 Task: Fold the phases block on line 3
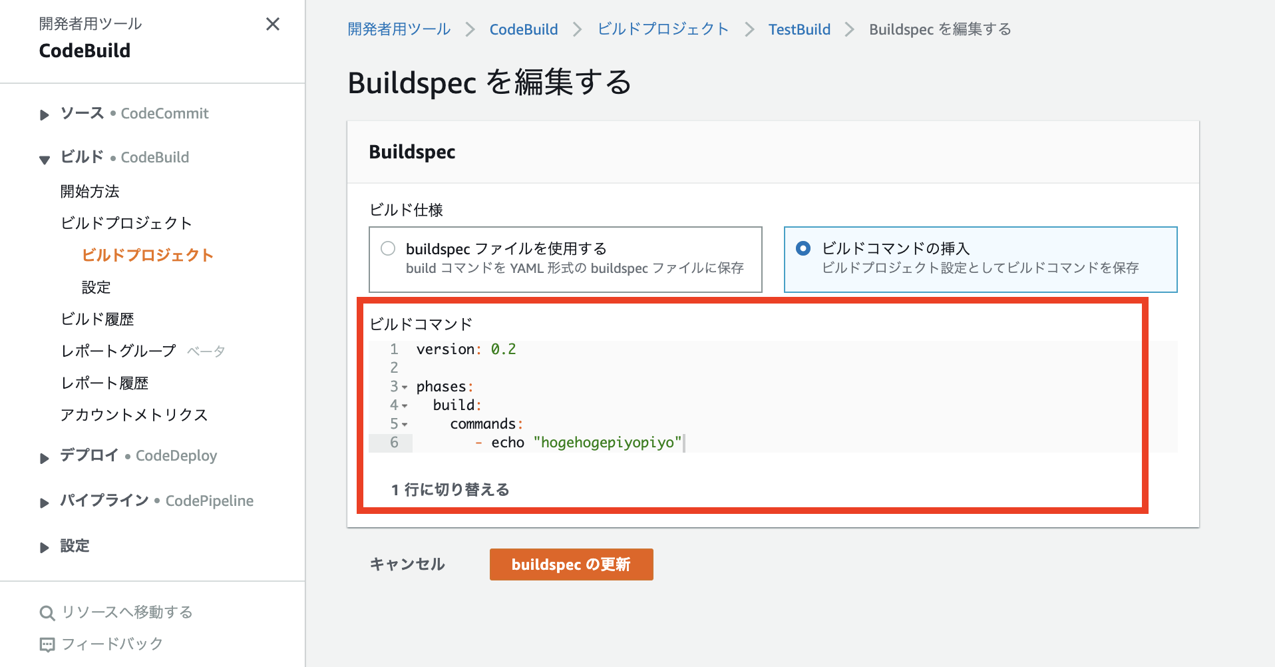[405, 387]
